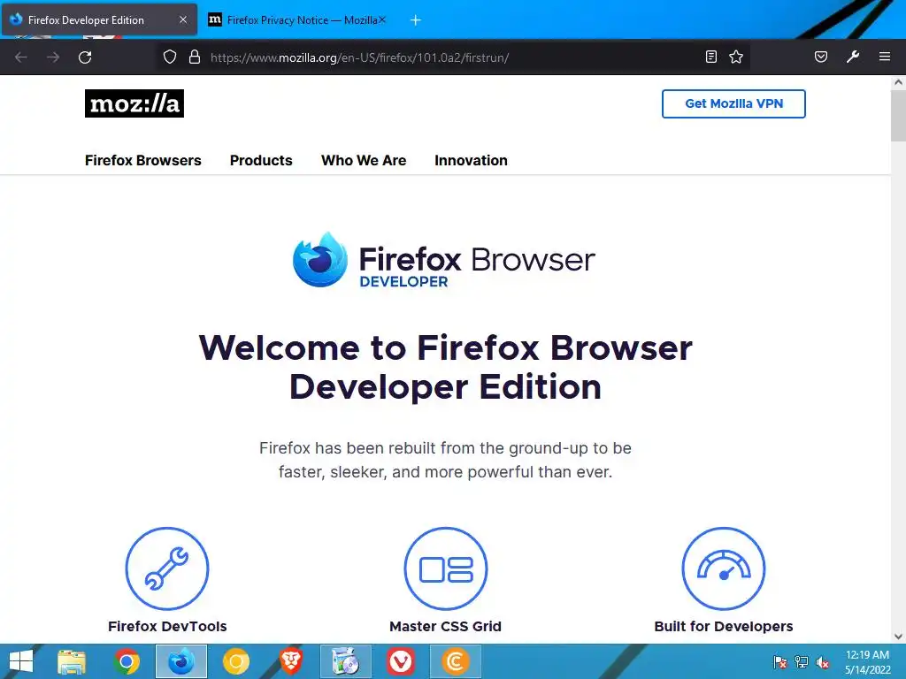Viewport: 906px width, 679px height.
Task: Launch Google Chrome from taskbar
Action: click(x=127, y=661)
